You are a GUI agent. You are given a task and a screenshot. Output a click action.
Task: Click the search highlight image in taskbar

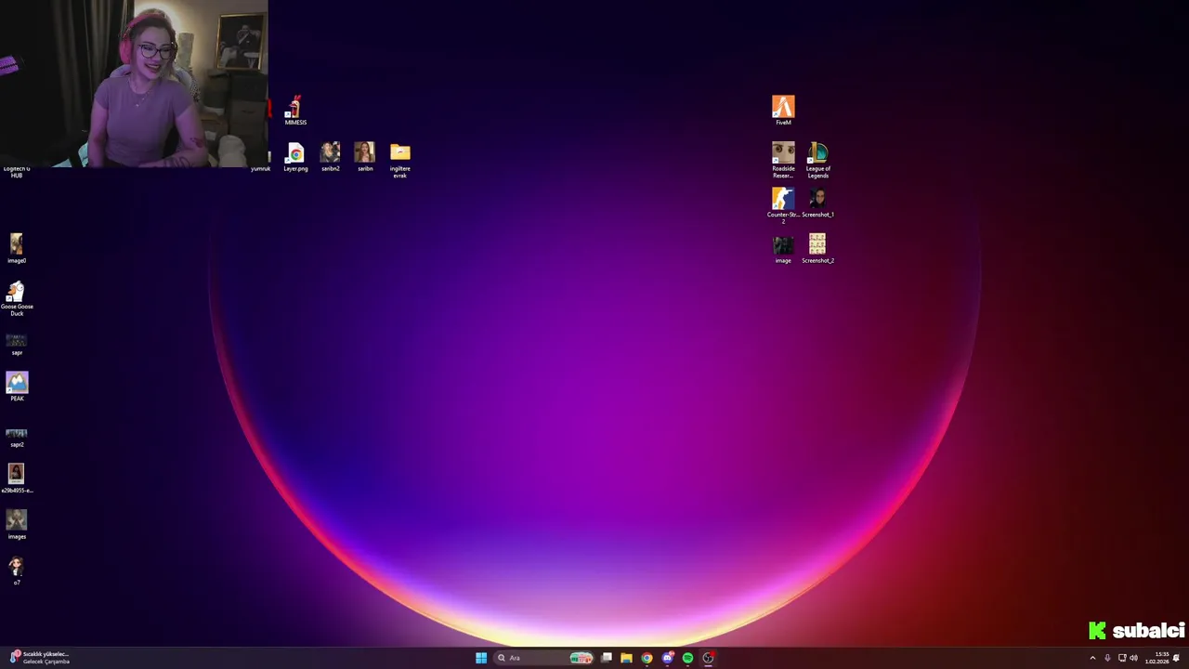click(x=581, y=658)
